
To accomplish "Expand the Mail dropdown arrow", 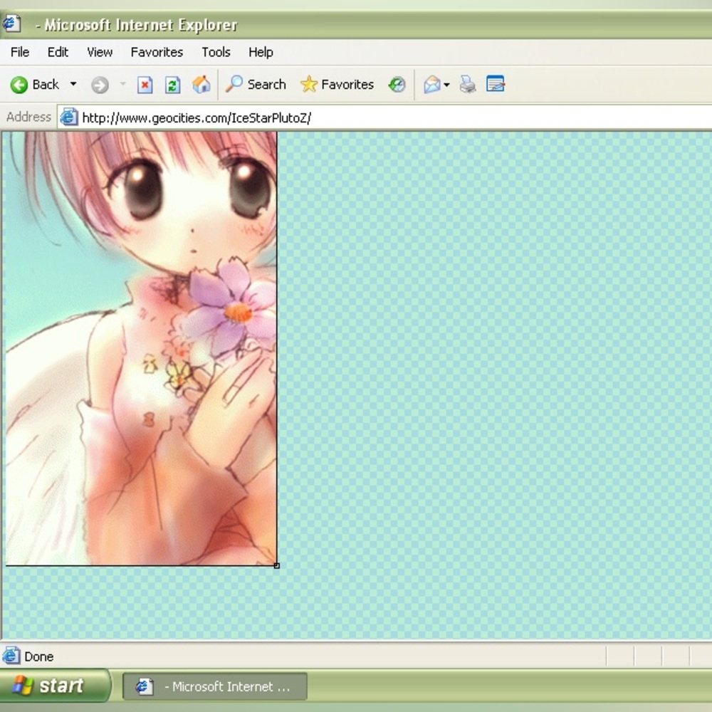I will (447, 85).
